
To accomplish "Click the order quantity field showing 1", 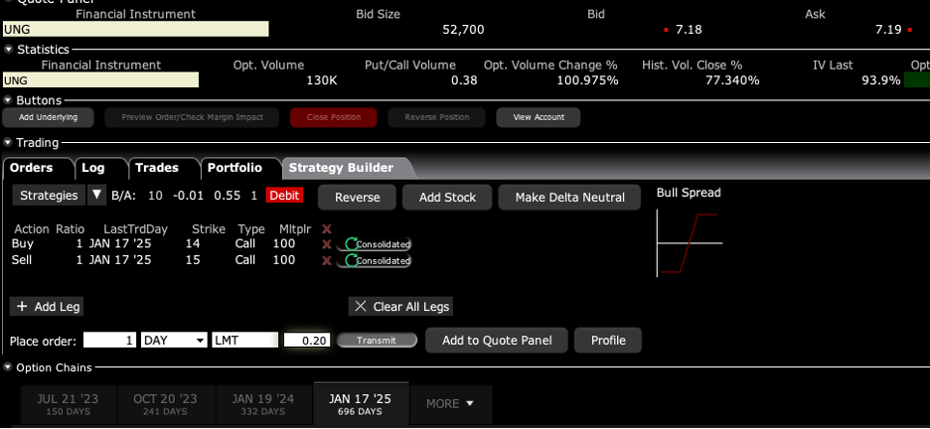I will [x=109, y=340].
